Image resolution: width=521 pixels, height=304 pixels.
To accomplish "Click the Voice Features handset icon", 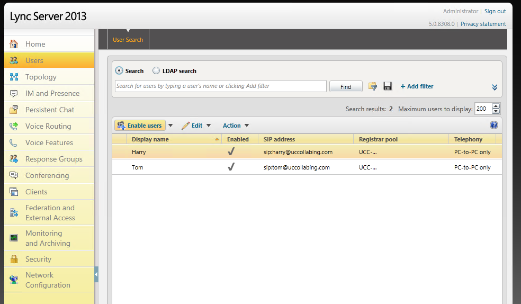I will pos(14,142).
